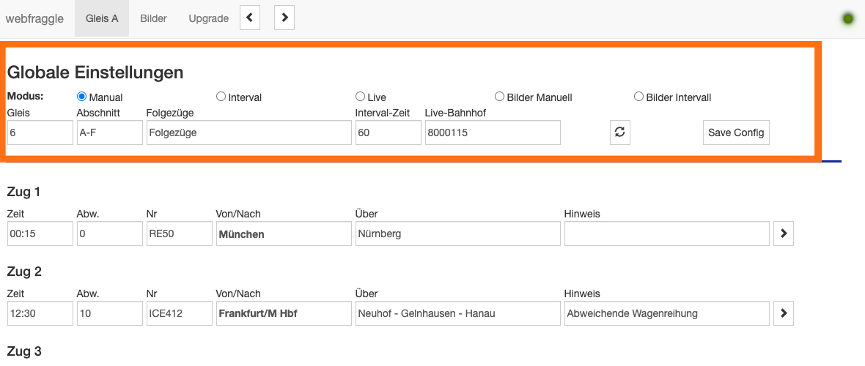Open the Upgrade tab
Viewport: 865px width, 366px height.
[x=209, y=18]
